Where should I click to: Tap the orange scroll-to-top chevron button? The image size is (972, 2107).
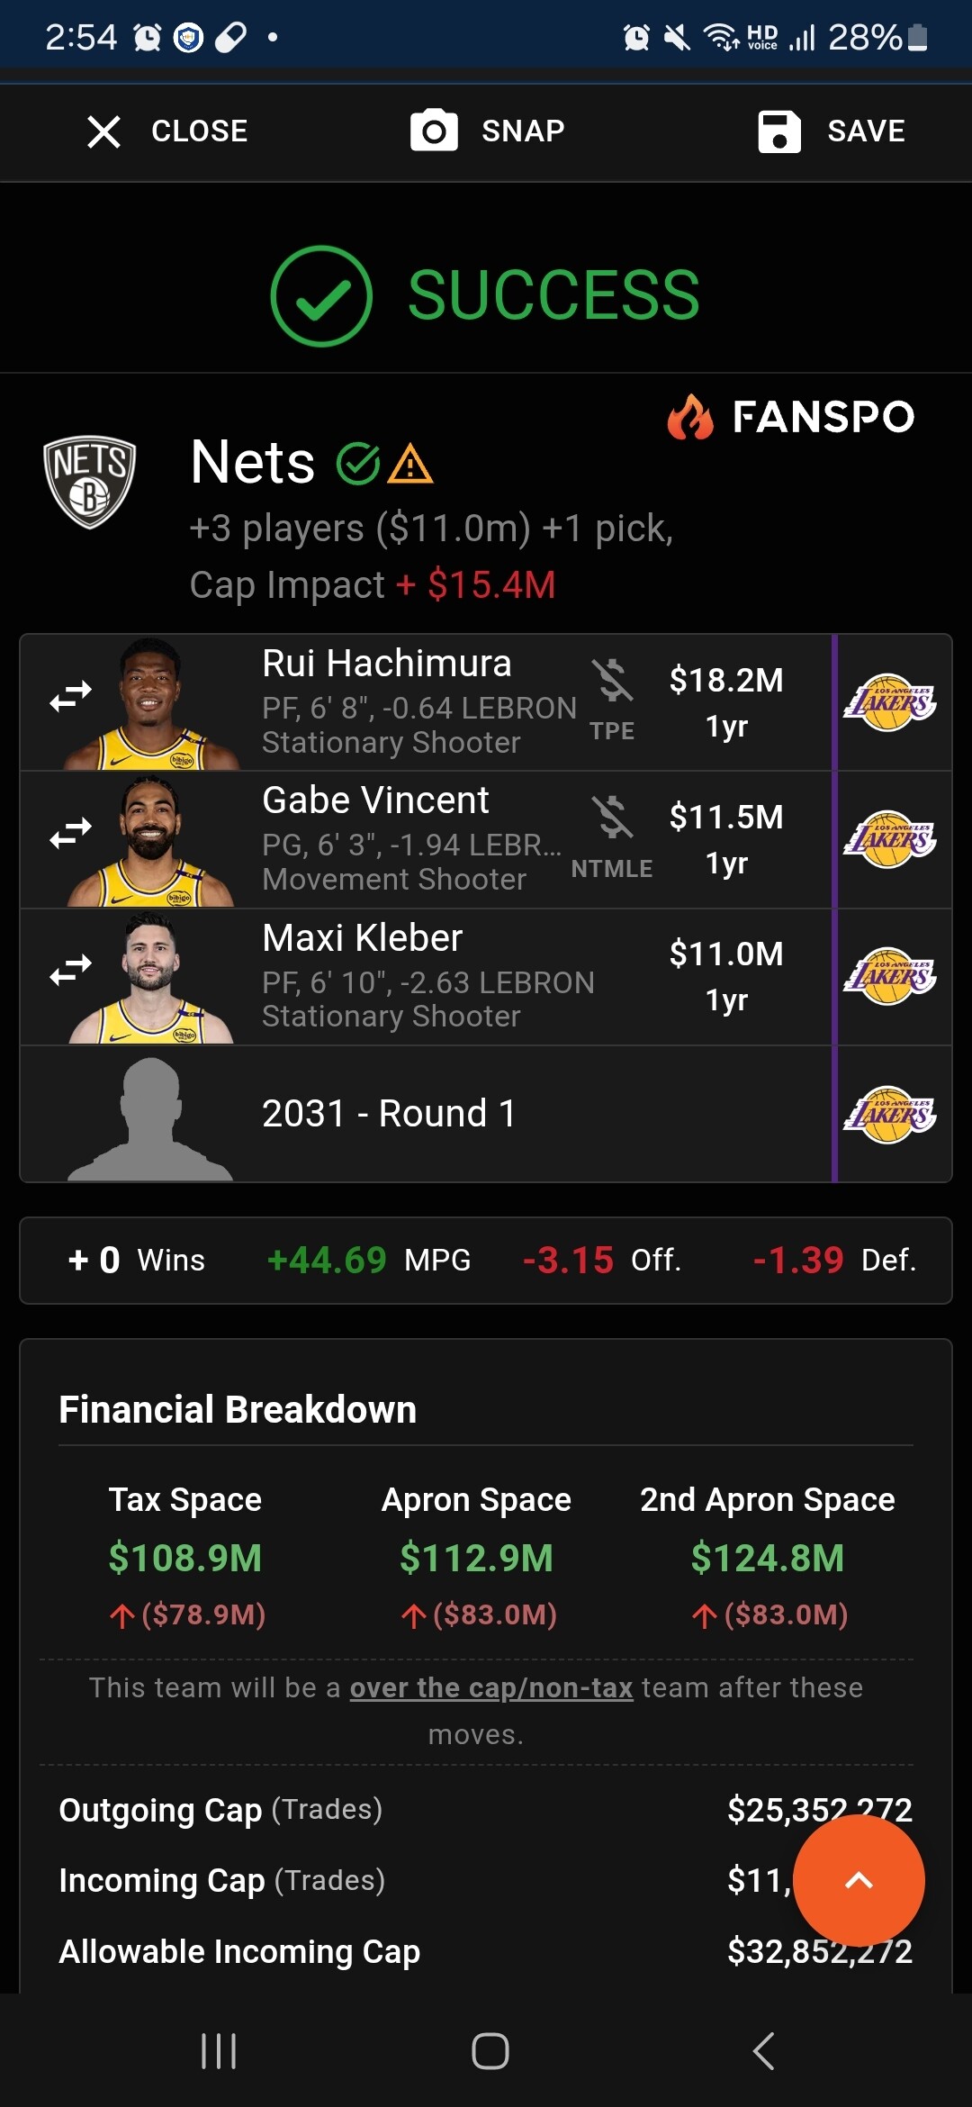coord(859,1880)
